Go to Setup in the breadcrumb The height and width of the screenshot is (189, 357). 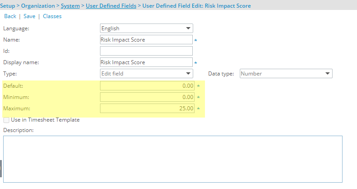coord(8,6)
